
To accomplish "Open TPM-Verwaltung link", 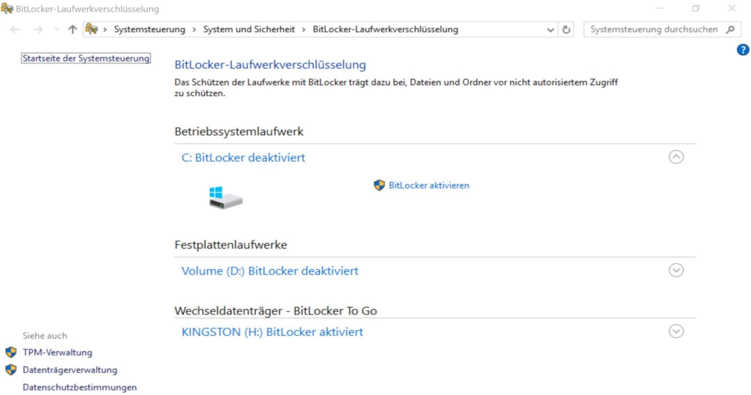I will (x=58, y=353).
